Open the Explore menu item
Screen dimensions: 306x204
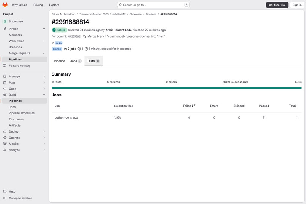click(x=54, y=5)
